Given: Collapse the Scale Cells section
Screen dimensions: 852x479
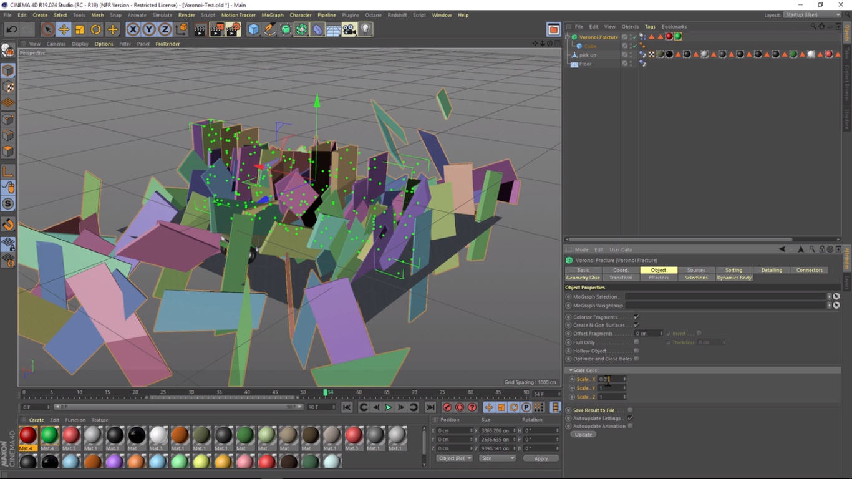Looking at the screenshot, I should click(570, 370).
